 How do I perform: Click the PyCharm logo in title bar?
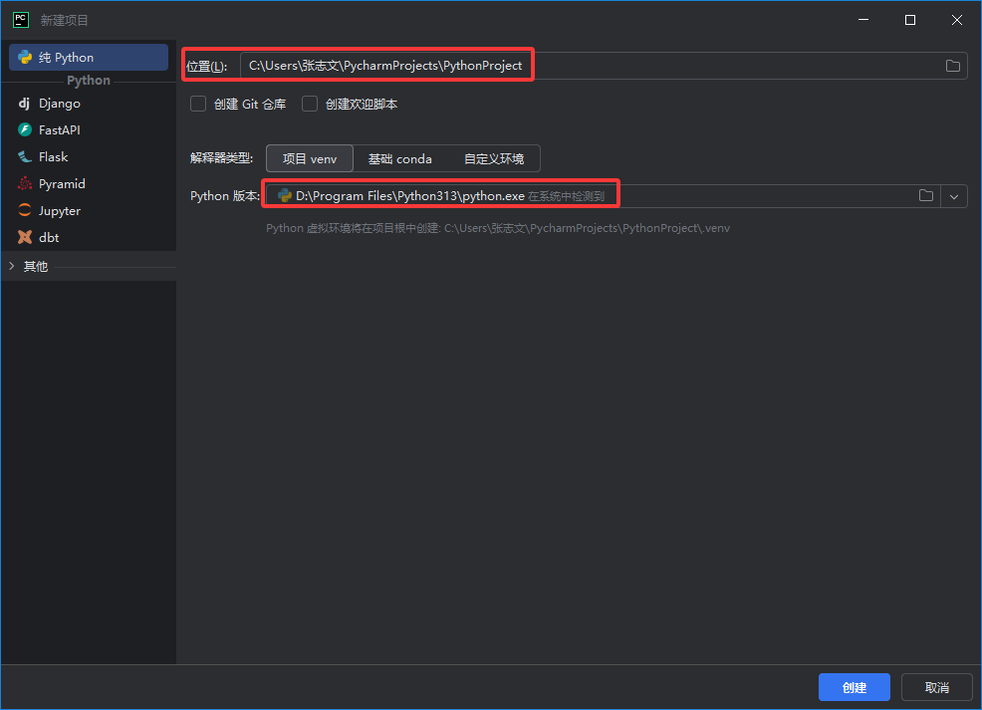tap(21, 20)
